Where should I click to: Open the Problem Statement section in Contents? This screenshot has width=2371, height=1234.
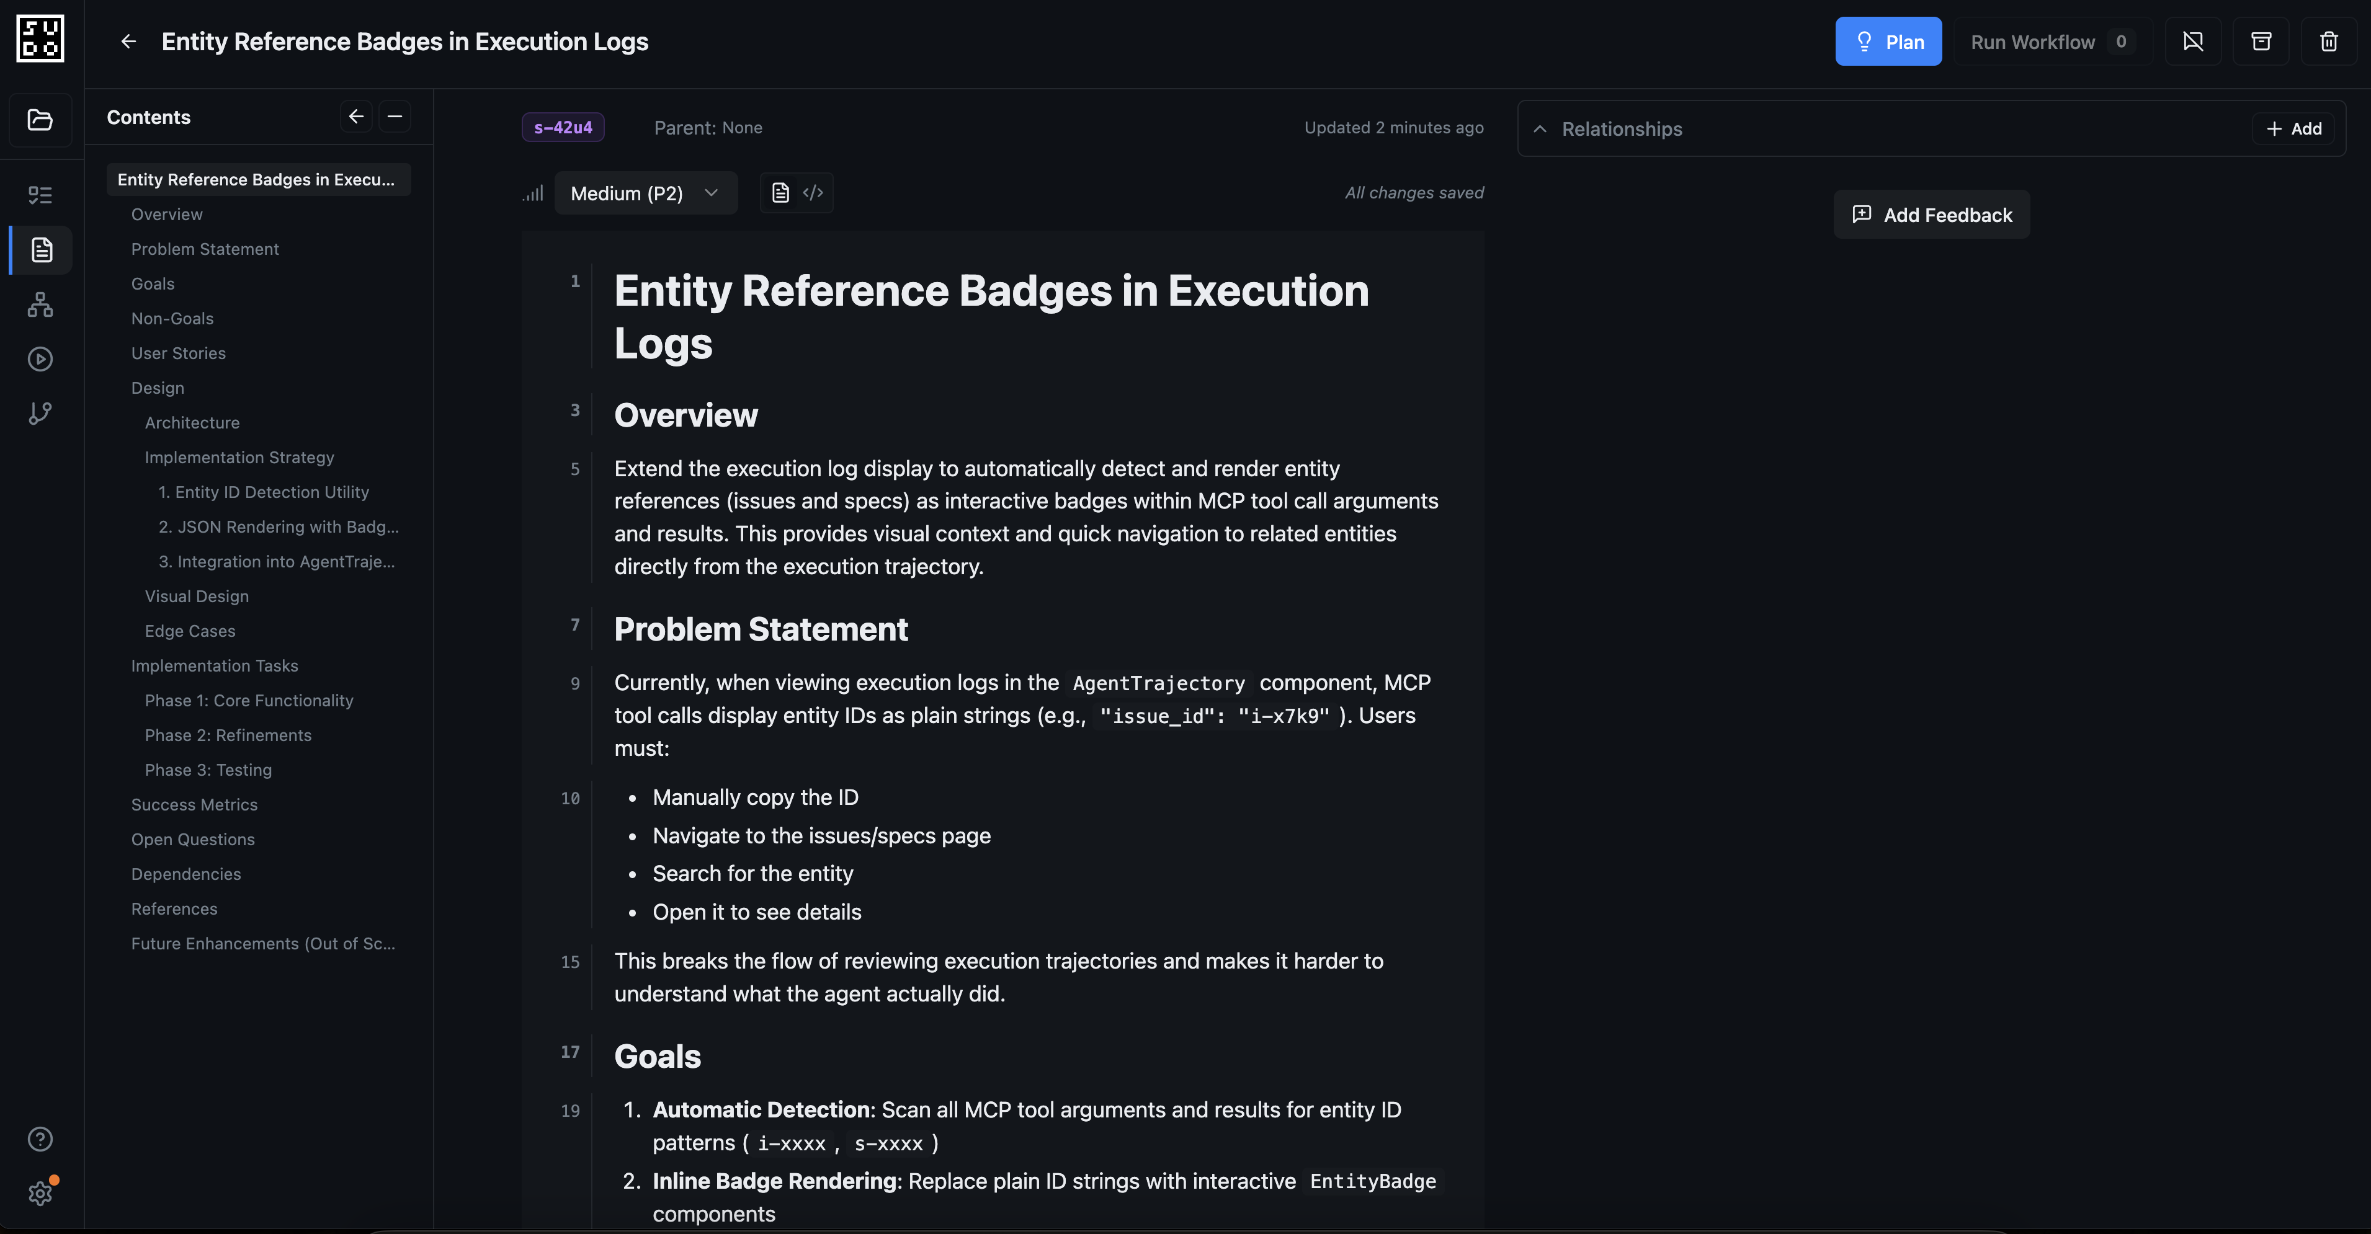tap(204, 249)
